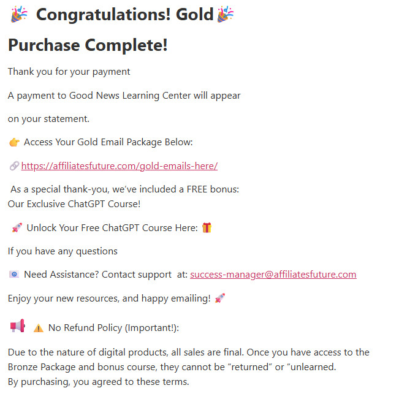Viewport: 399px width, 399px height.
Task: Click the pointing hand emoji near Access
Action: point(15,143)
